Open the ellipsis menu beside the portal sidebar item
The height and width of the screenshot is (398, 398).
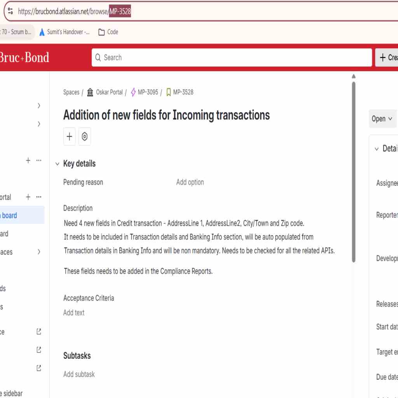point(39,197)
